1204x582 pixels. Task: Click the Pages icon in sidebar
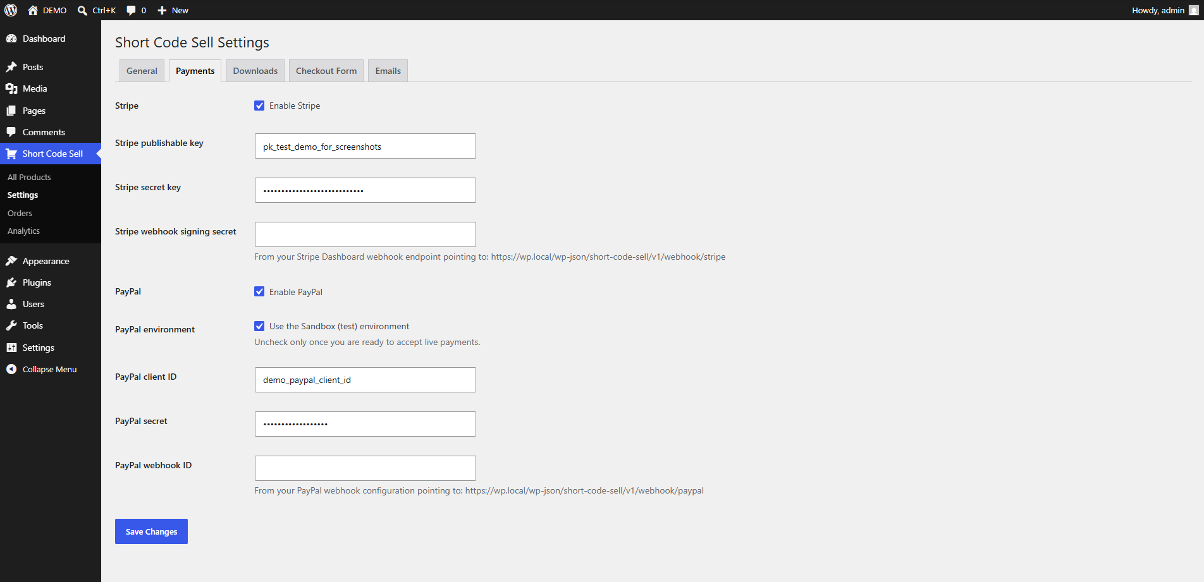click(11, 111)
